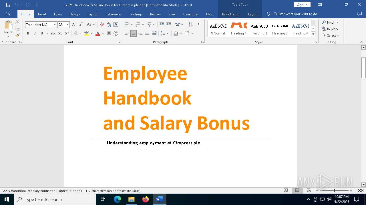Decrease paragraph indent
Viewport: 366px width, 205px height.
(162, 24)
